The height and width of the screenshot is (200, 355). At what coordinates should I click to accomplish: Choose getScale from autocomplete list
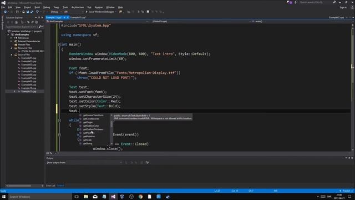click(88, 140)
